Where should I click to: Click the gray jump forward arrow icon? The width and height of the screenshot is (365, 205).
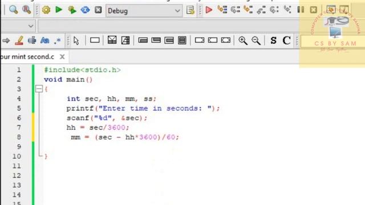(6, 40)
